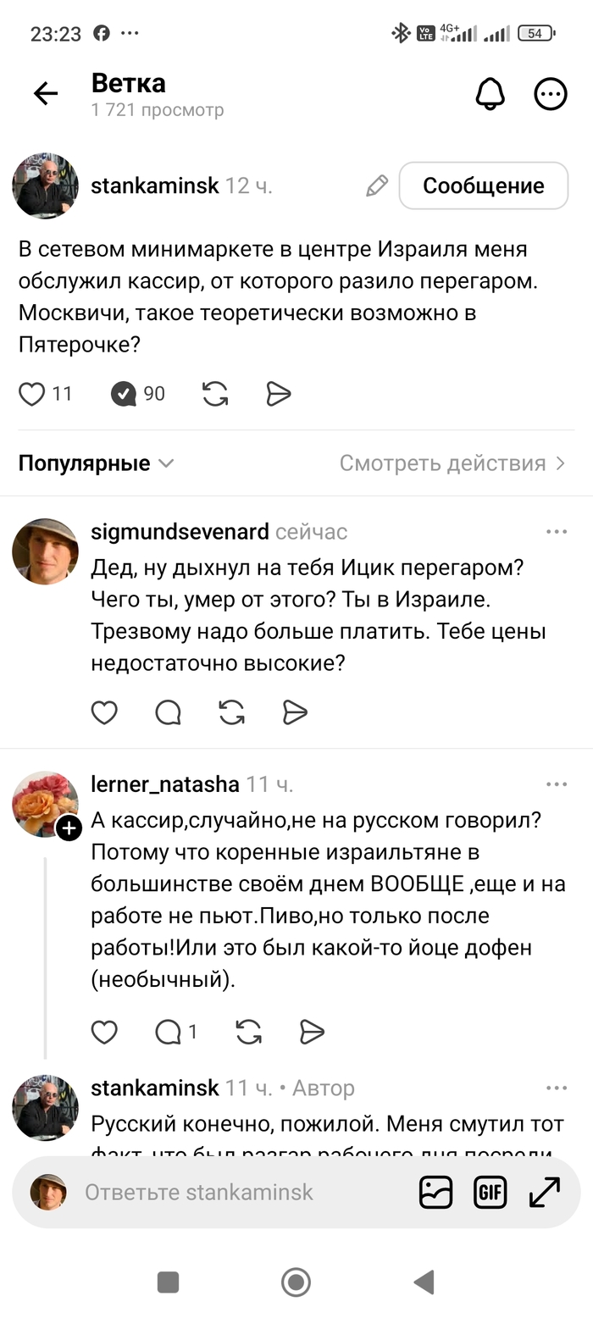Viewport: 593px width, 1318px height.
Task: Like lerner_natasha's comment
Action: click(104, 1032)
